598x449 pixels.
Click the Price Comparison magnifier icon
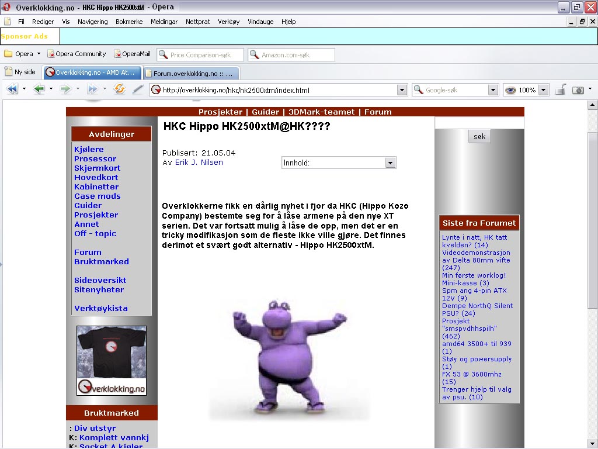point(164,54)
